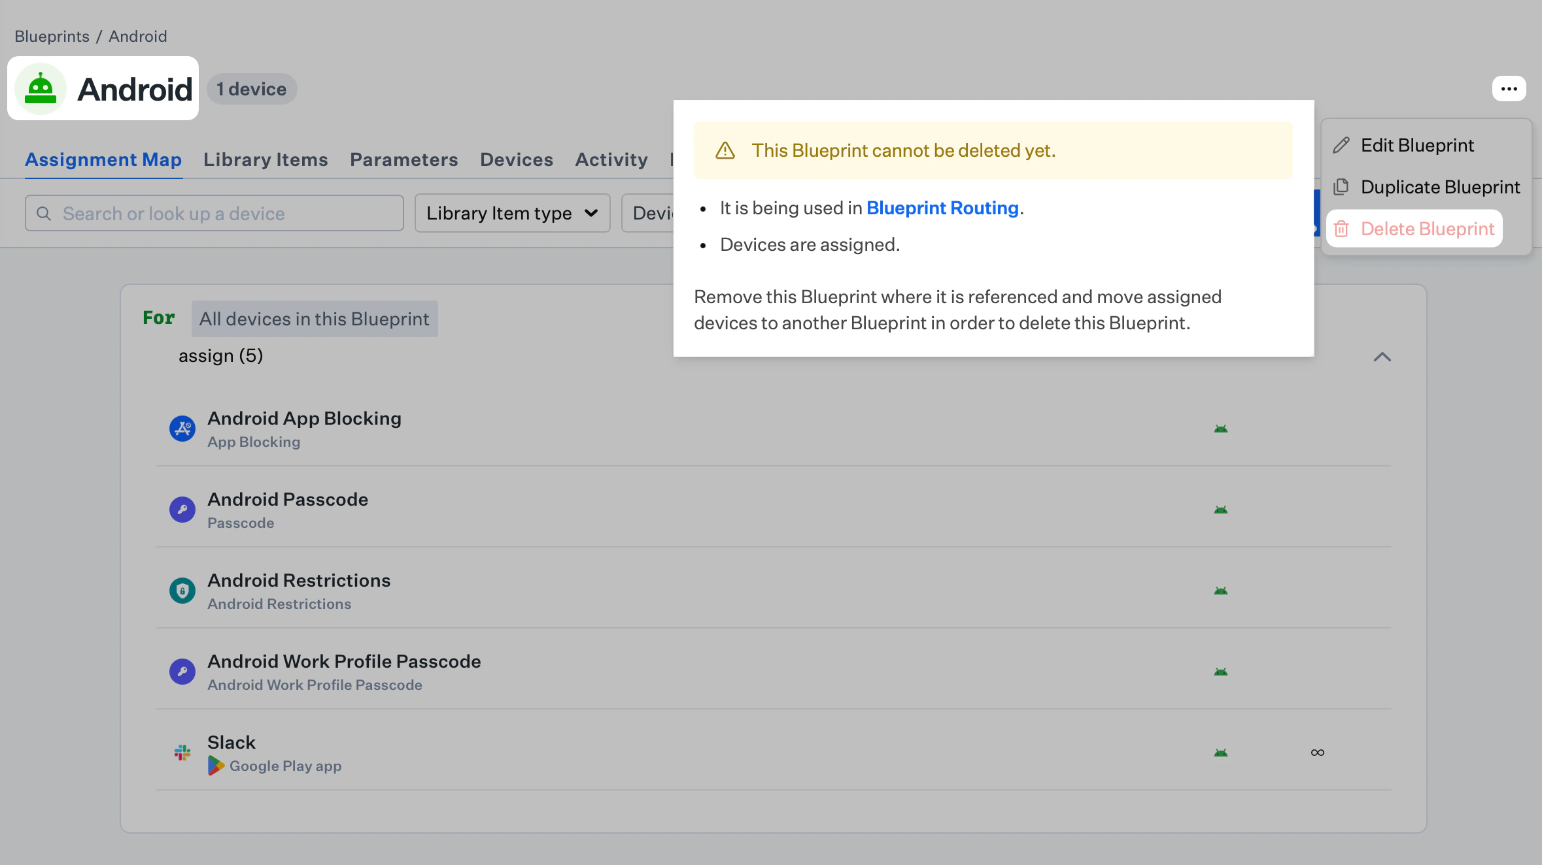The image size is (1542, 865).
Task: Click the Android Work Profile Passcode icon
Action: tap(182, 672)
